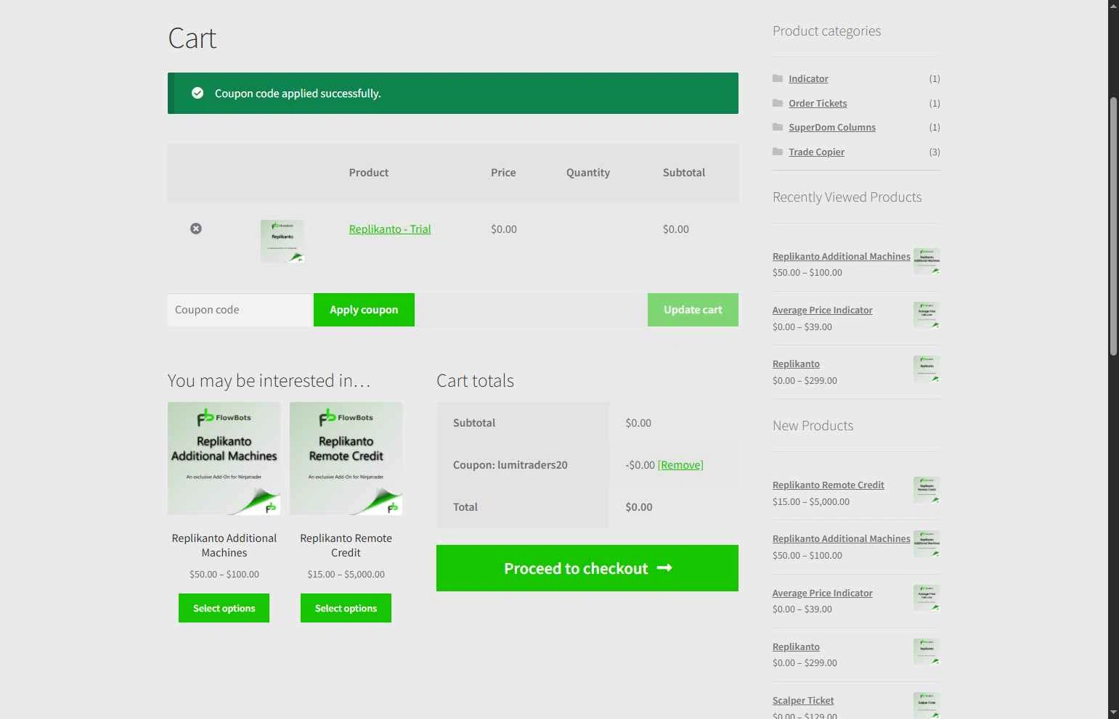The width and height of the screenshot is (1119, 719).
Task: Open Replikanto Remote Credit suggested product image
Action: 346,459
